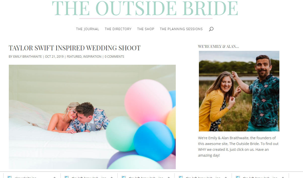The image size is (303, 178).
Task: Open the Featured category link
Action: point(74,57)
